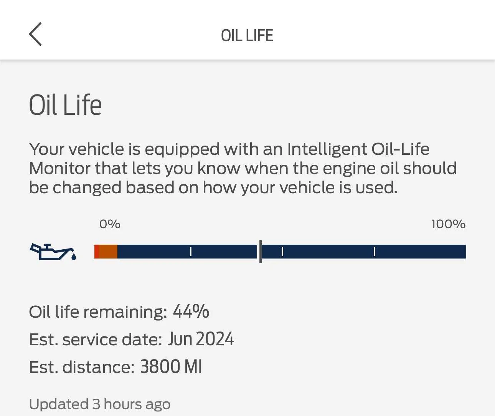Image resolution: width=495 pixels, height=416 pixels.
Task: Click the oil can icon
Action: click(x=53, y=252)
